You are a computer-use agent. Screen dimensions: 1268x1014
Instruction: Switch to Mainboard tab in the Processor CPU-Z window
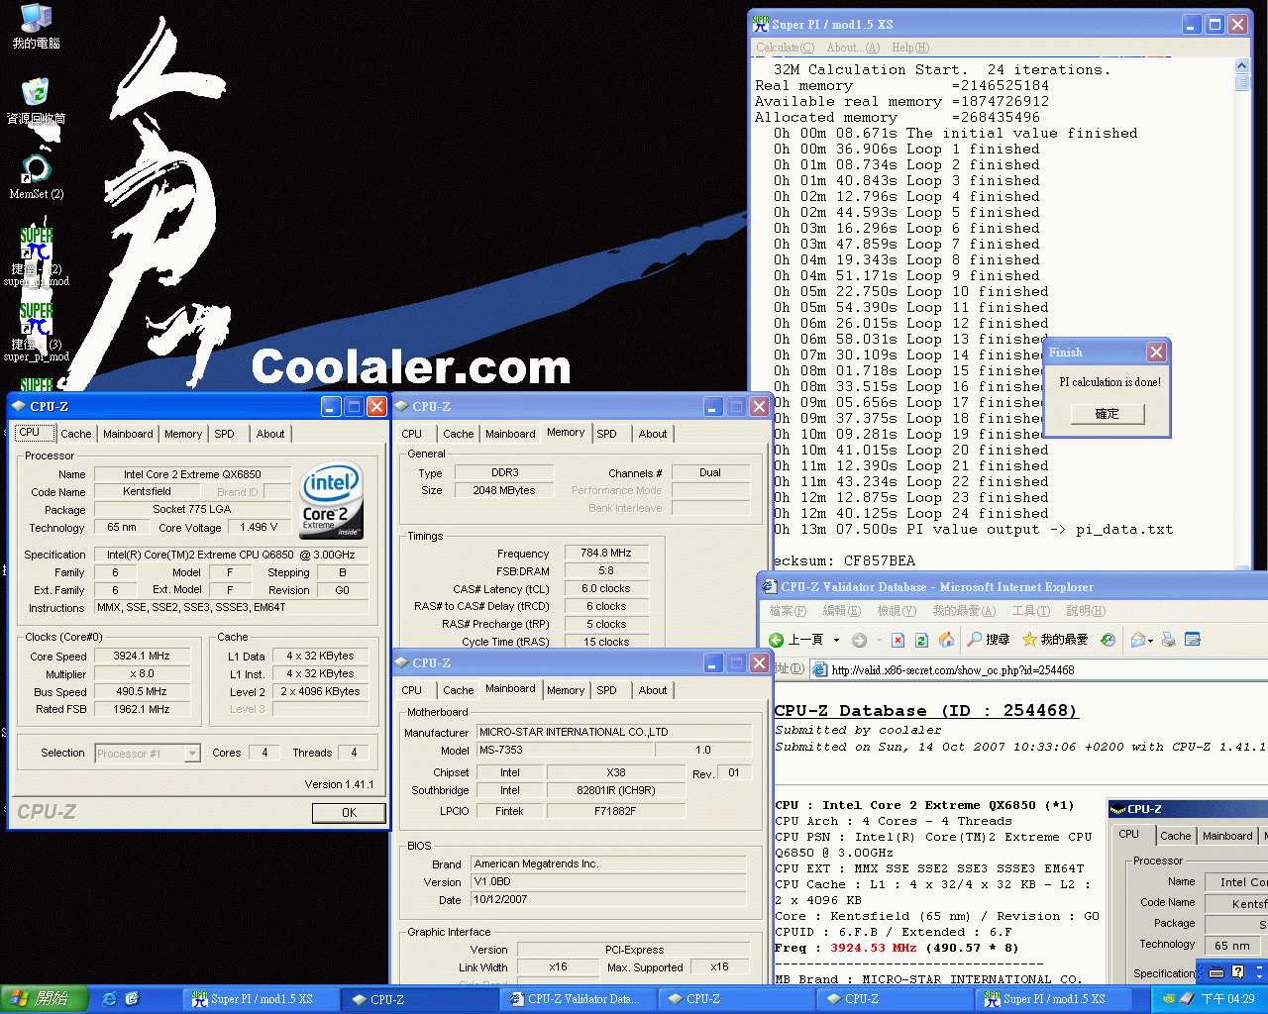tap(128, 434)
